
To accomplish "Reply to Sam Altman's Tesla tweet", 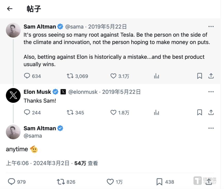I will click(x=27, y=76).
